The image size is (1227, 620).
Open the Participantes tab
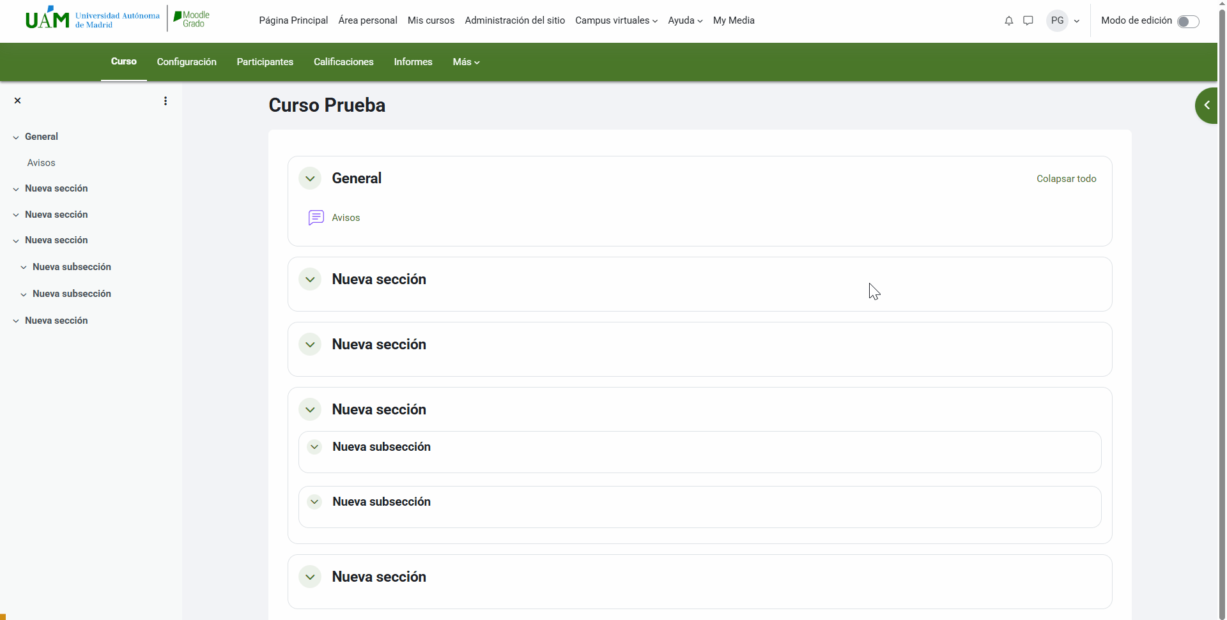(x=265, y=62)
